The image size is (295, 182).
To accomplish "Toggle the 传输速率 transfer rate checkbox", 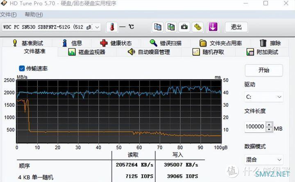I will [22, 68].
